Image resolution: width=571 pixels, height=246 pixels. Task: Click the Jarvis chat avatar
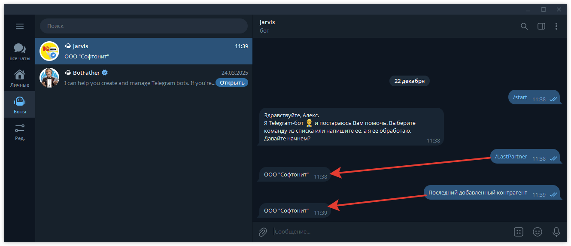49,51
